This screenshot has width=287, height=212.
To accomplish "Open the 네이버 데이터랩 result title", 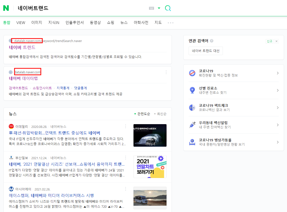I will 23,78.
